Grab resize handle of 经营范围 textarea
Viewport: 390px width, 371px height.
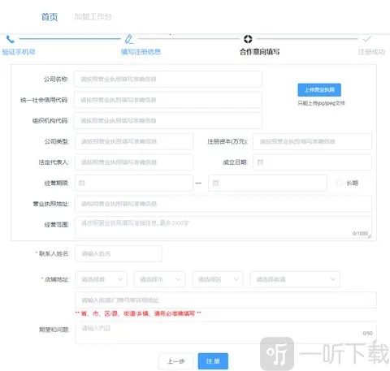[x=370, y=236]
